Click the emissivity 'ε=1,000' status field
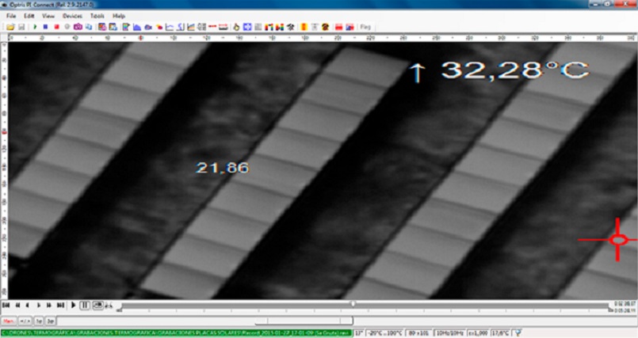638x338 pixels. (478, 333)
